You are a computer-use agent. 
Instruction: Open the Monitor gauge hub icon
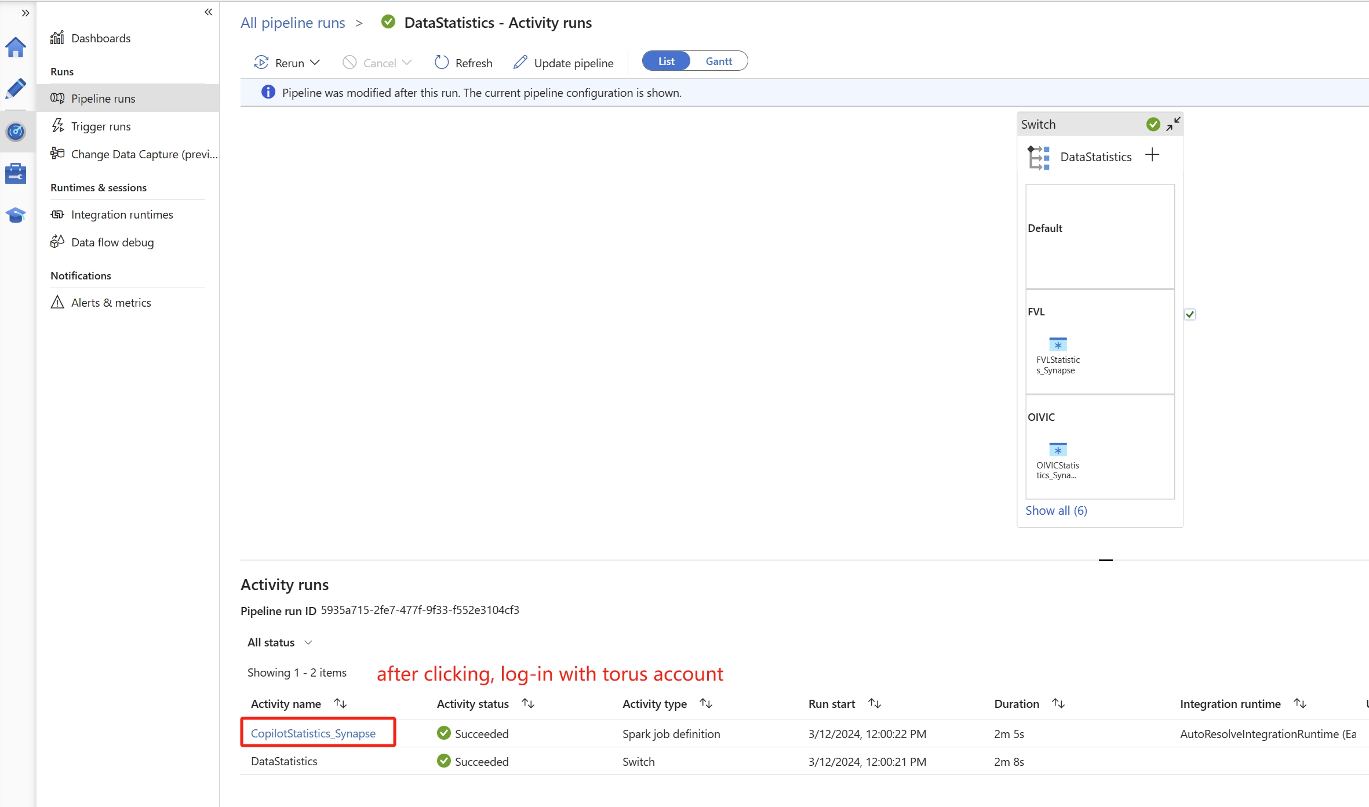[16, 132]
